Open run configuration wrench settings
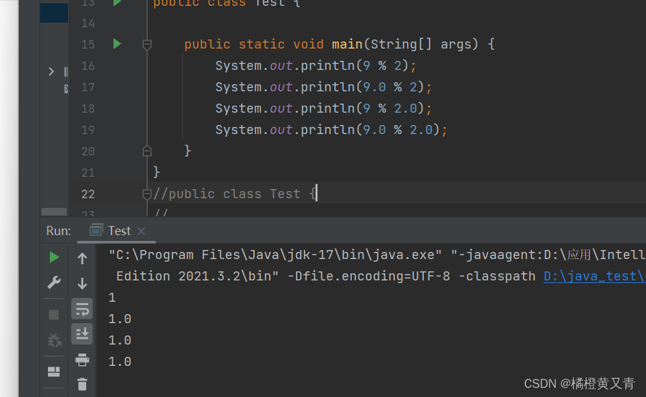646x397 pixels. (54, 282)
